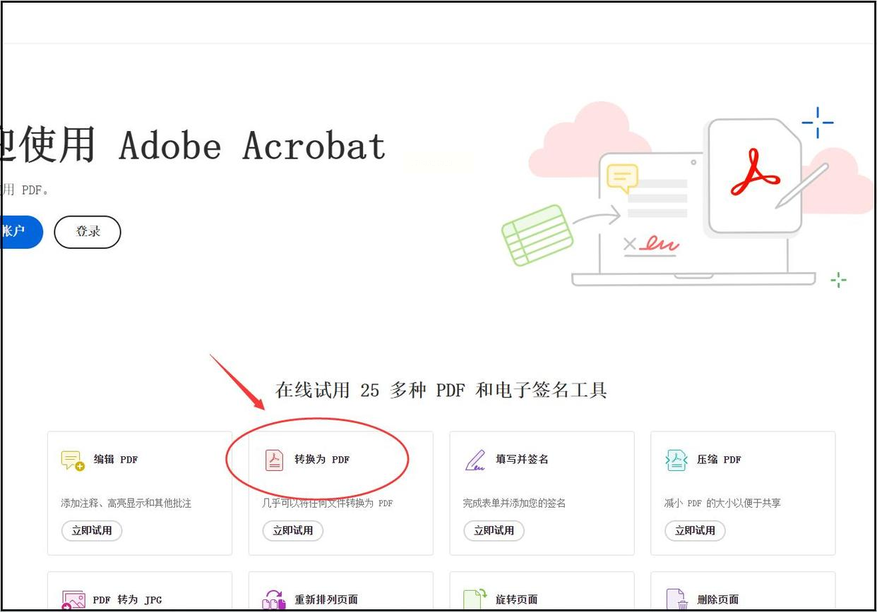This screenshot has width=877, height=612.
Task: Open the PDF 转为 JPG card title
Action: 128,600
